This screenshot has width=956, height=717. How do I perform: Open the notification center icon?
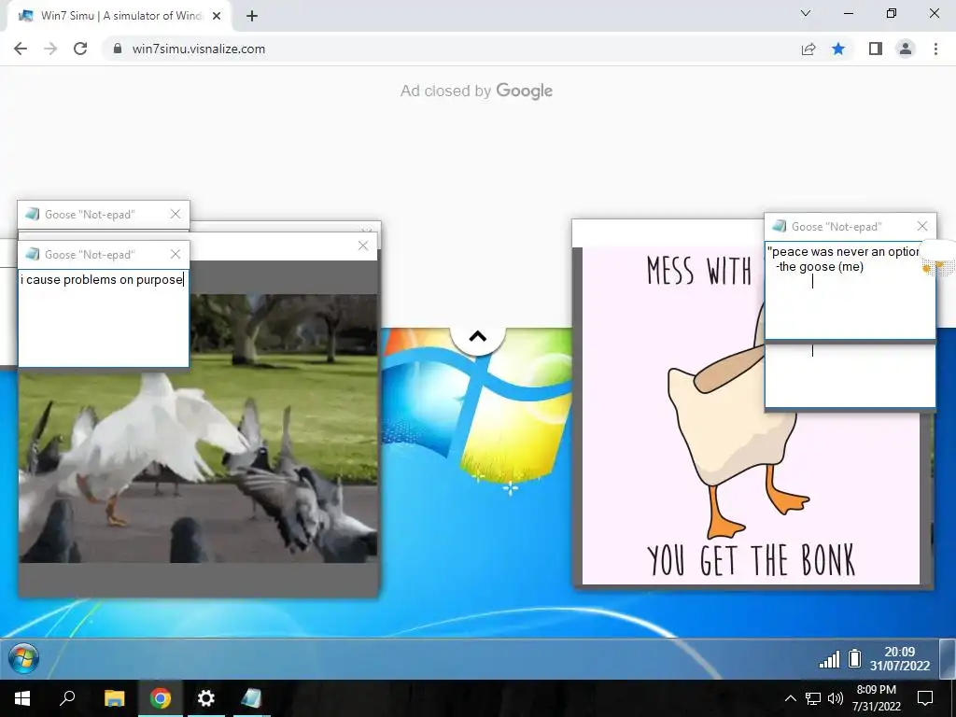pyautogui.click(x=925, y=698)
